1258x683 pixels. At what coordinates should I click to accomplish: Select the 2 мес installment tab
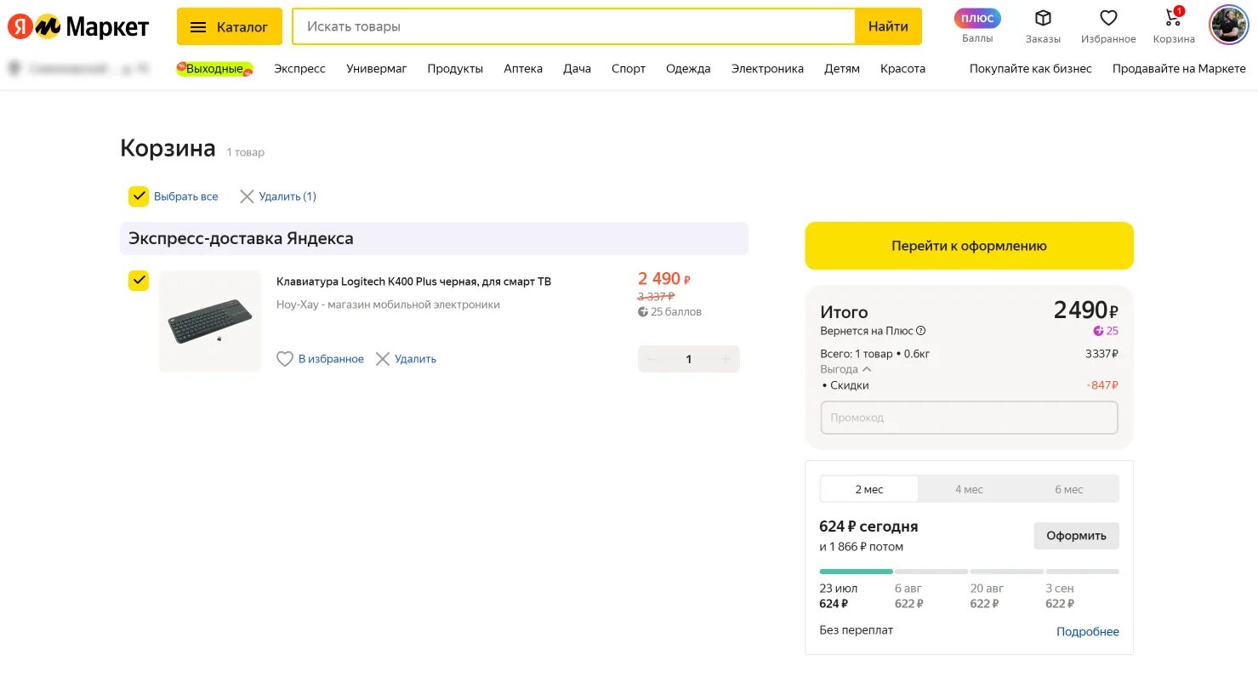coord(869,489)
